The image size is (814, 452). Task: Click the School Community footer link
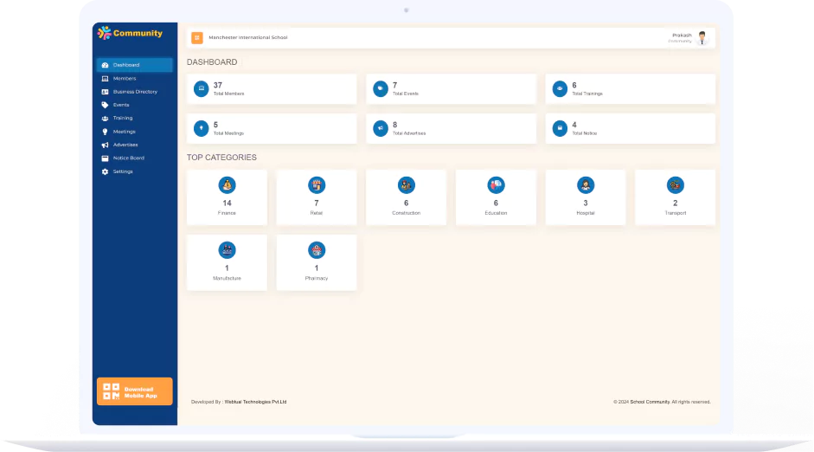[650, 402]
